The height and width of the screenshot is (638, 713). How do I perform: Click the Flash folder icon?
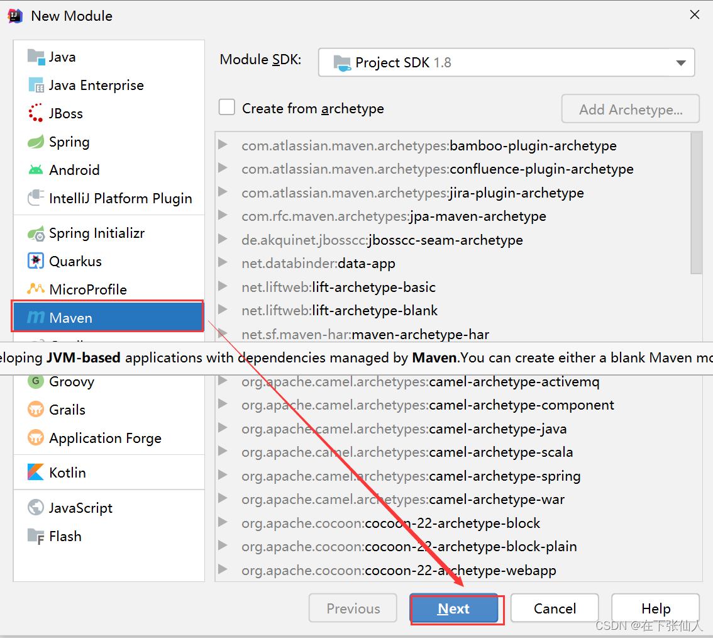36,536
